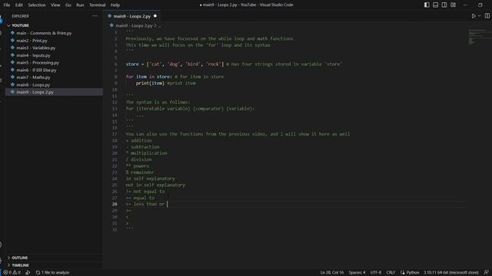
Task: Toggle primary side bar layout icon
Action: tap(427, 5)
